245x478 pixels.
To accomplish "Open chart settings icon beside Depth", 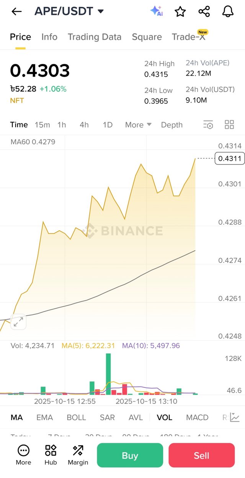I will [x=208, y=125].
